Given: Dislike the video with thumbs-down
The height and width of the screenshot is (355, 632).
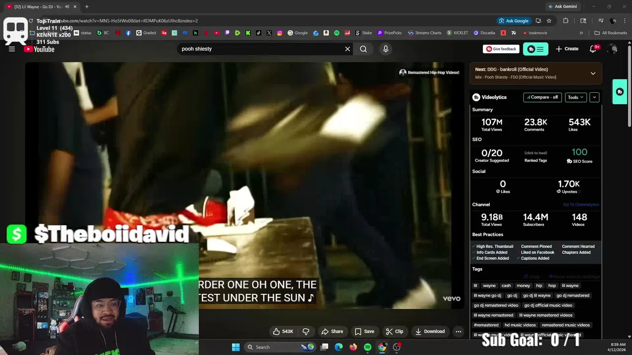Looking at the screenshot, I should tap(306, 331).
